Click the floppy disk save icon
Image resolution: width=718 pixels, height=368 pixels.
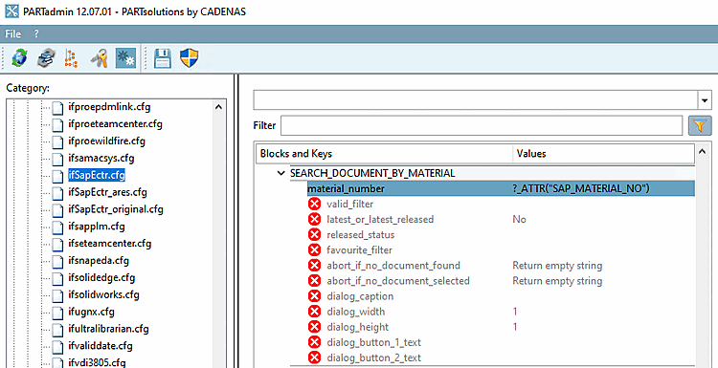[162, 58]
